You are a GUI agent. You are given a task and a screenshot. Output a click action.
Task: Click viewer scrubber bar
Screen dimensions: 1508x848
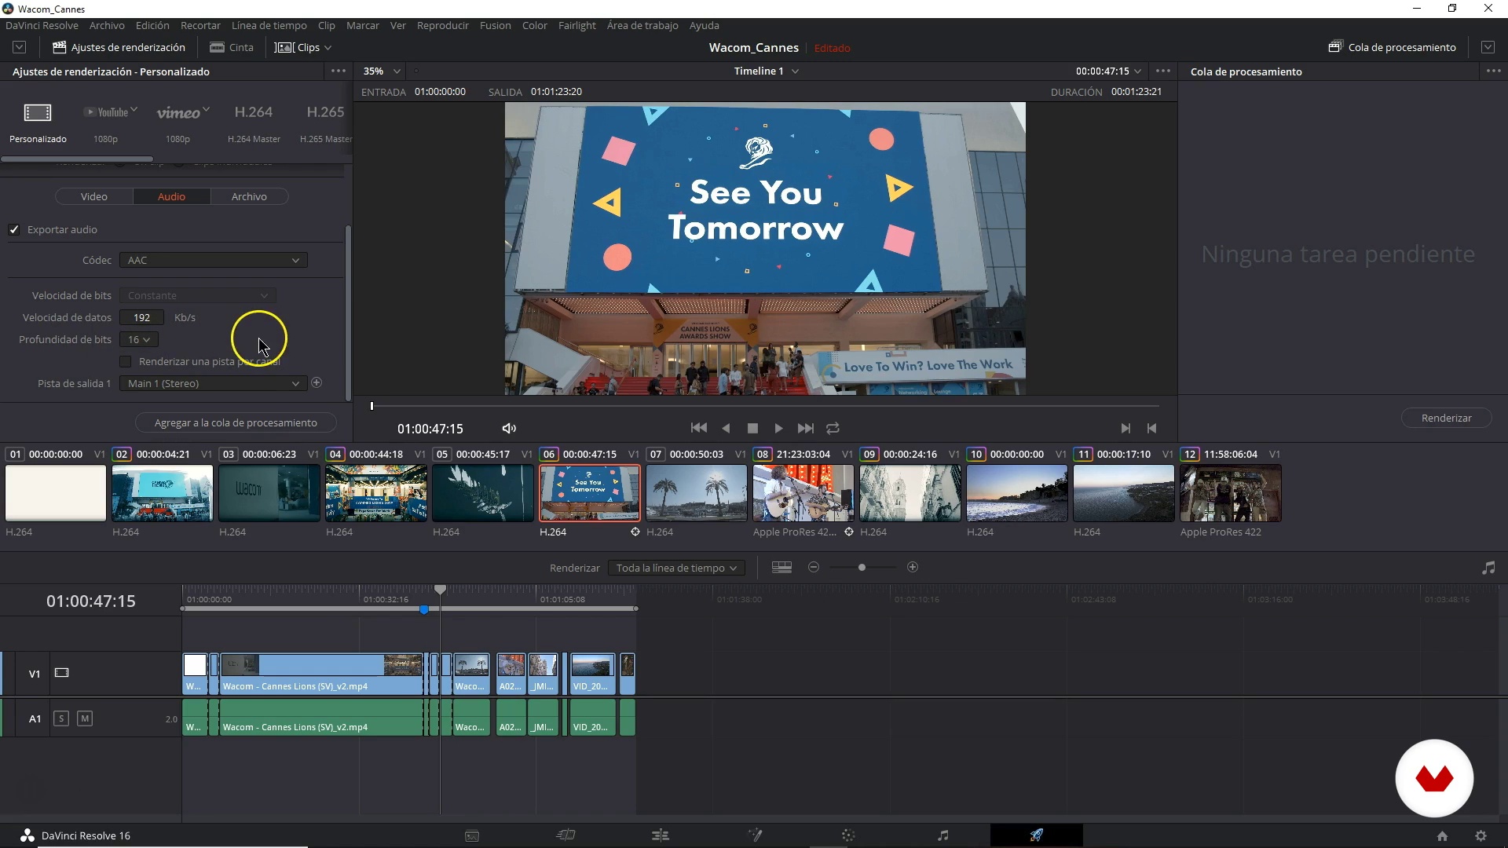pyautogui.click(x=765, y=406)
